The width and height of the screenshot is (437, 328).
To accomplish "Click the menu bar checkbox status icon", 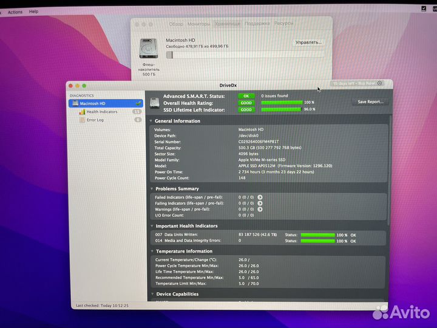I will click(424, 9).
